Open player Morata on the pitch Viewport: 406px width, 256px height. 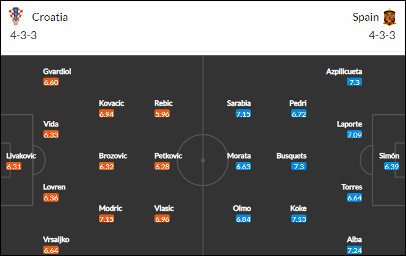239,156
